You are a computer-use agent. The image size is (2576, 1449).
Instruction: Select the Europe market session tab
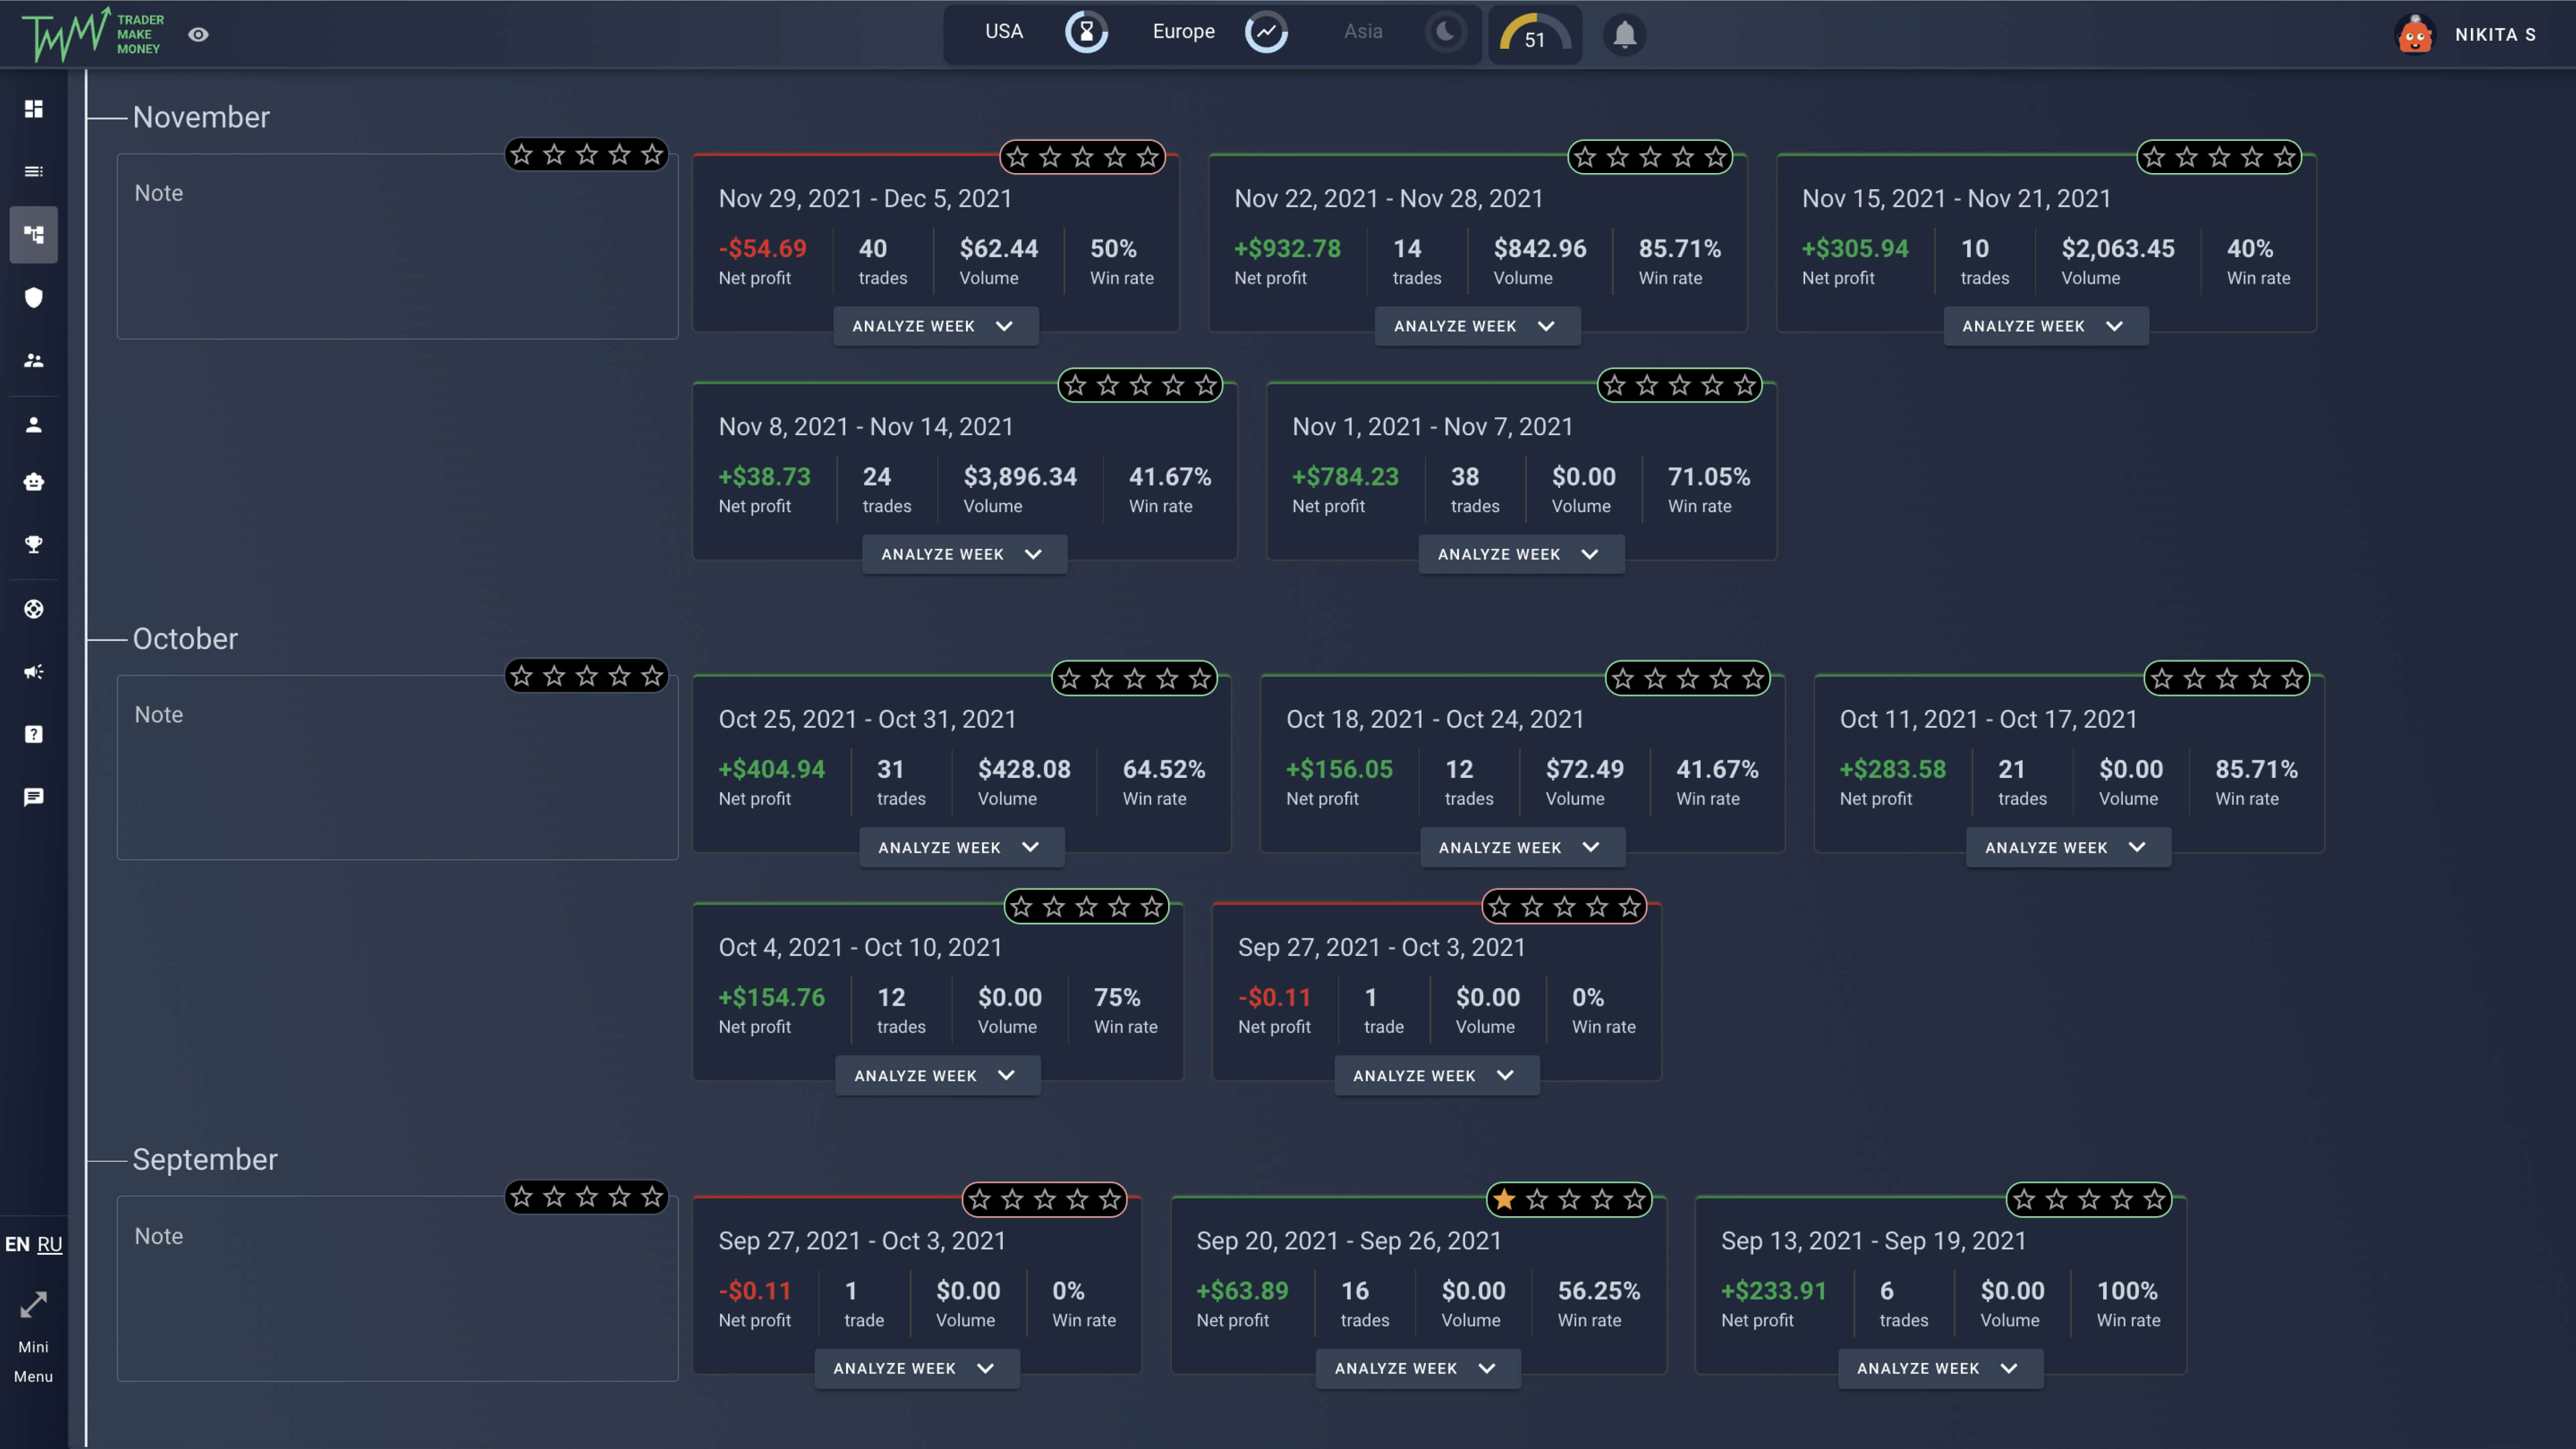(1183, 32)
